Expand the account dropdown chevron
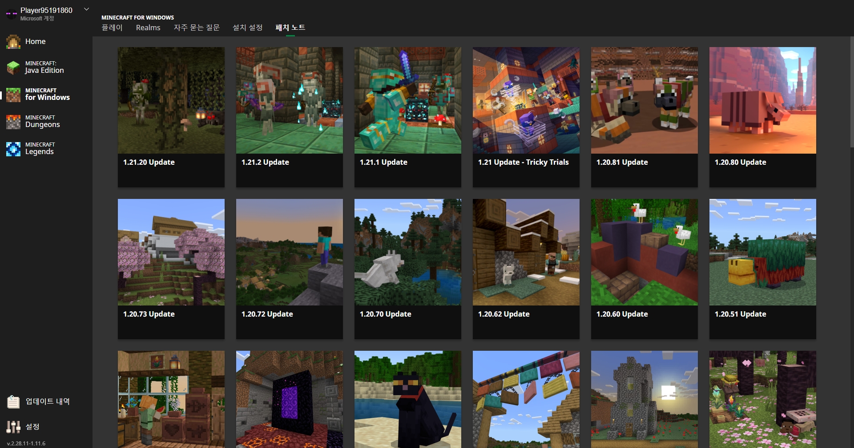 [x=87, y=9]
